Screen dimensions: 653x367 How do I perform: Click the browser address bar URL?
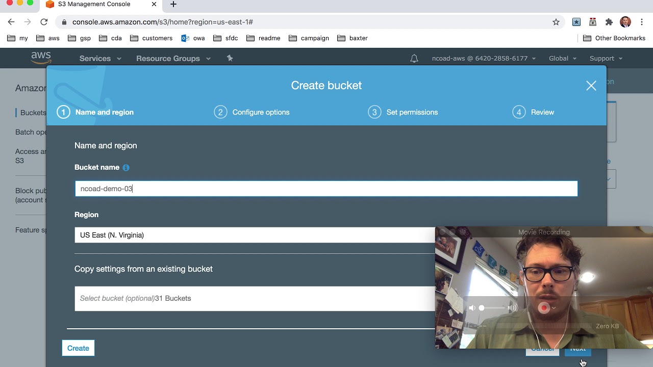[x=163, y=22]
